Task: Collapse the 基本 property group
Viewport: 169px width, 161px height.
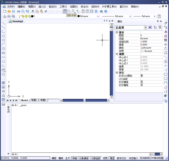Action: [117, 32]
